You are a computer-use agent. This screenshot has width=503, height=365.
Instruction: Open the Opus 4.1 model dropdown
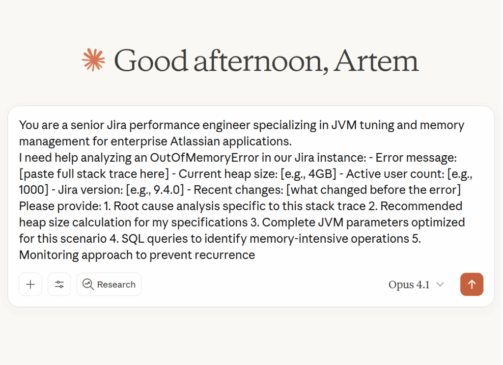[416, 284]
